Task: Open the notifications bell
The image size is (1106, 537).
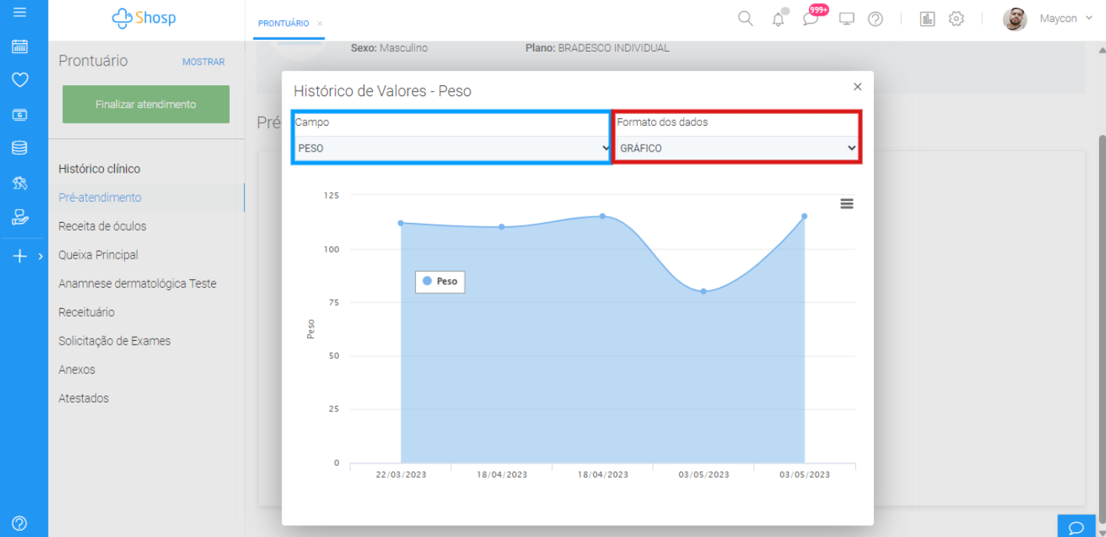Action: (778, 20)
